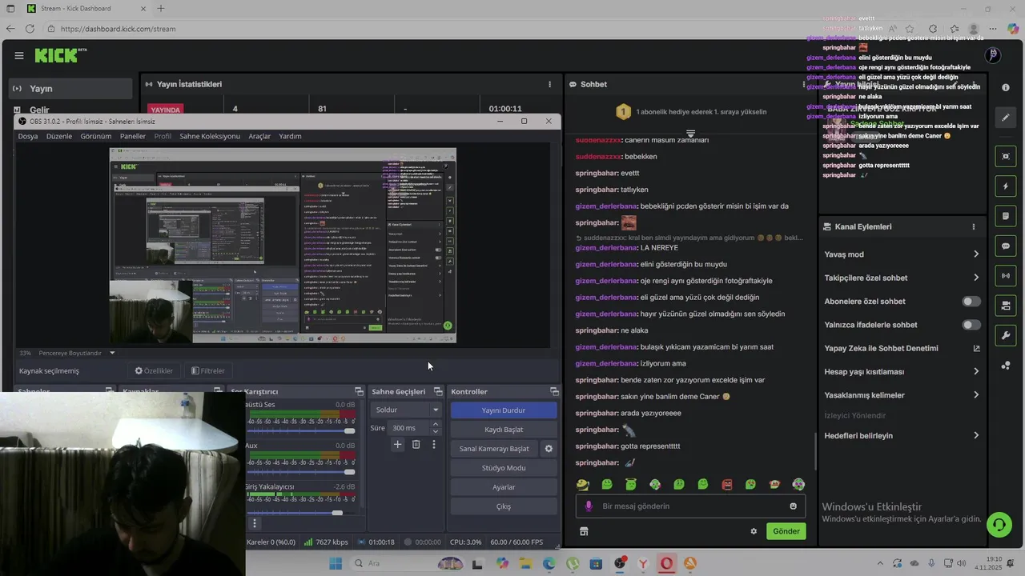
Task: Click Stüdyo Modu button
Action: pyautogui.click(x=504, y=468)
